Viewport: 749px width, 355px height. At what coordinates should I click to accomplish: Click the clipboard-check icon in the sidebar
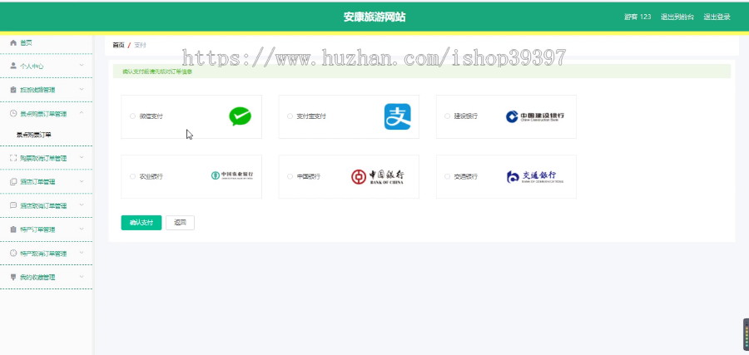[x=13, y=90]
